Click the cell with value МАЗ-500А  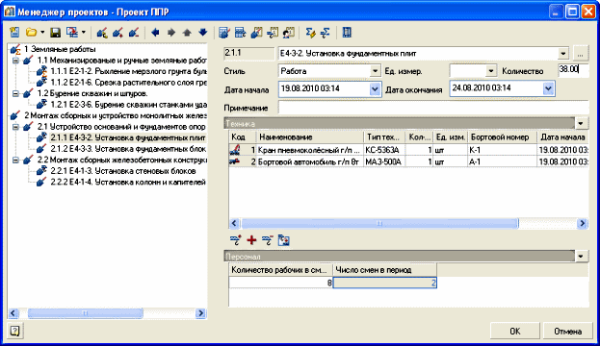point(384,161)
